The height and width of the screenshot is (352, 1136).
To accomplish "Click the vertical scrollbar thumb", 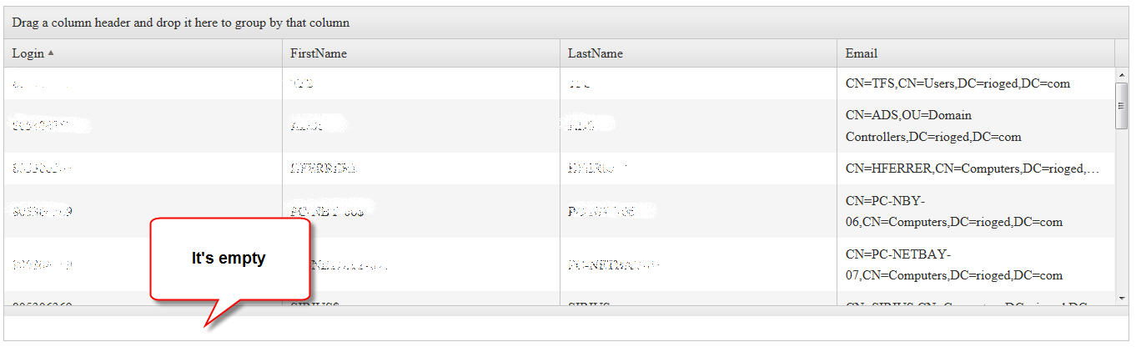I will point(1122,106).
